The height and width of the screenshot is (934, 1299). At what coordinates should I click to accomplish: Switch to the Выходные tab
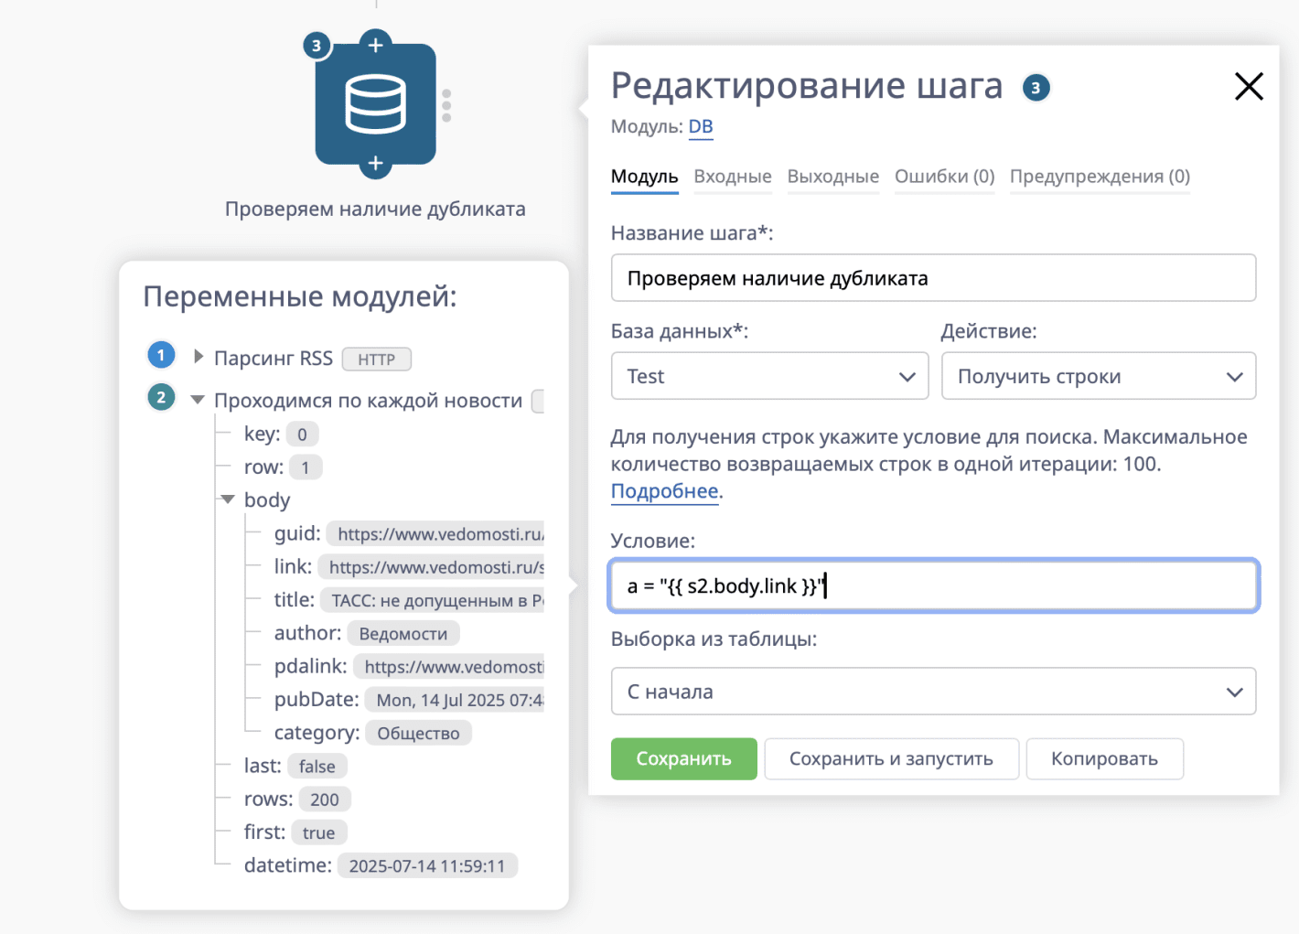[832, 177]
